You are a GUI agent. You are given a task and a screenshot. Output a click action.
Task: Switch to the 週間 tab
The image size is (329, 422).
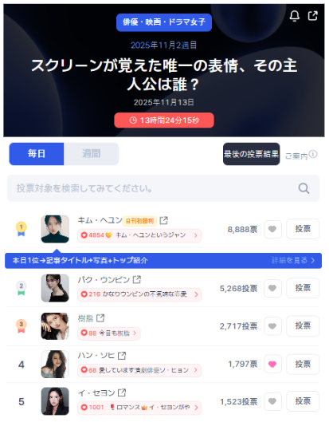(x=91, y=154)
